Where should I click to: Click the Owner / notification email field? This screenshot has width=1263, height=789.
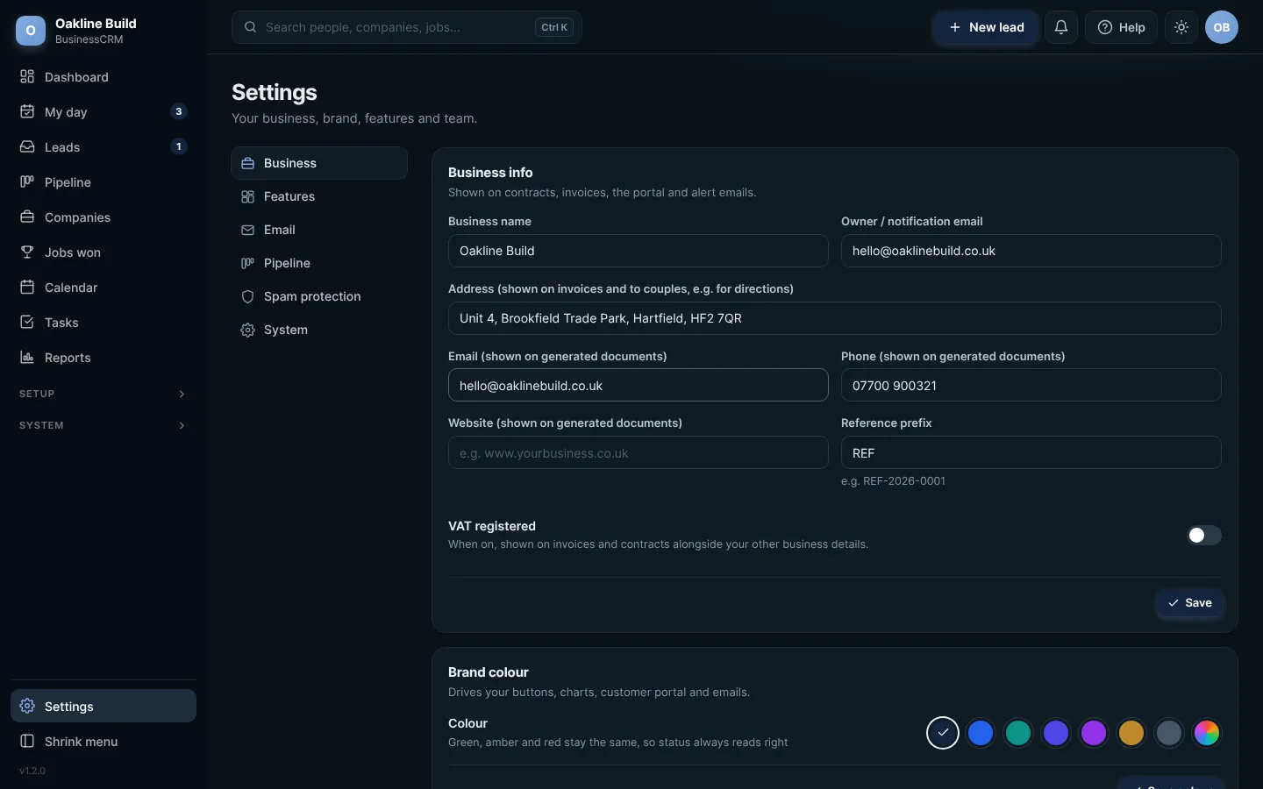click(x=1031, y=251)
